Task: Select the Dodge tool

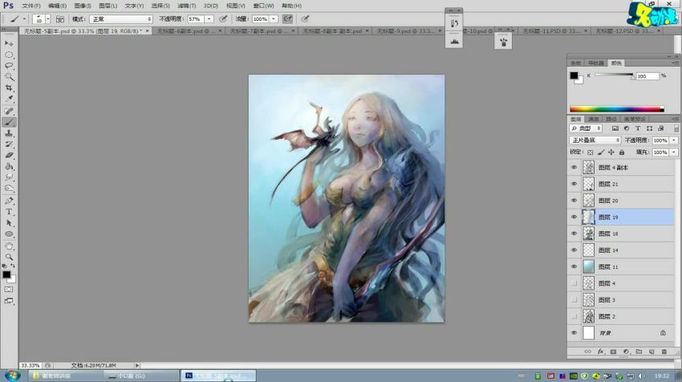Action: [x=9, y=189]
